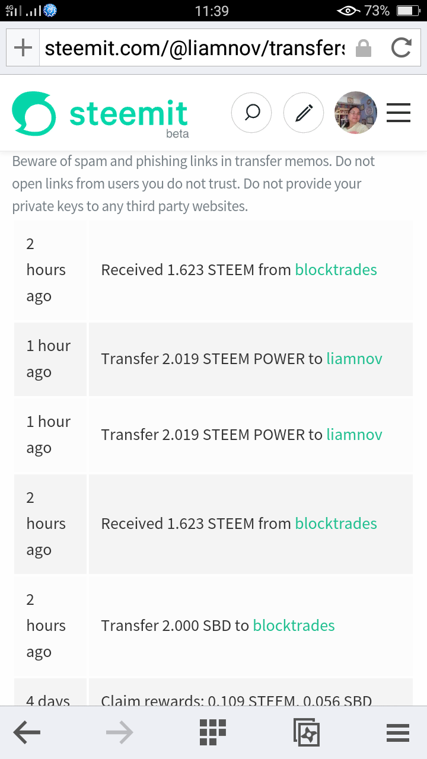Image resolution: width=427 pixels, height=759 pixels.
Task: Open the browser tab switcher
Action: tap(306, 733)
